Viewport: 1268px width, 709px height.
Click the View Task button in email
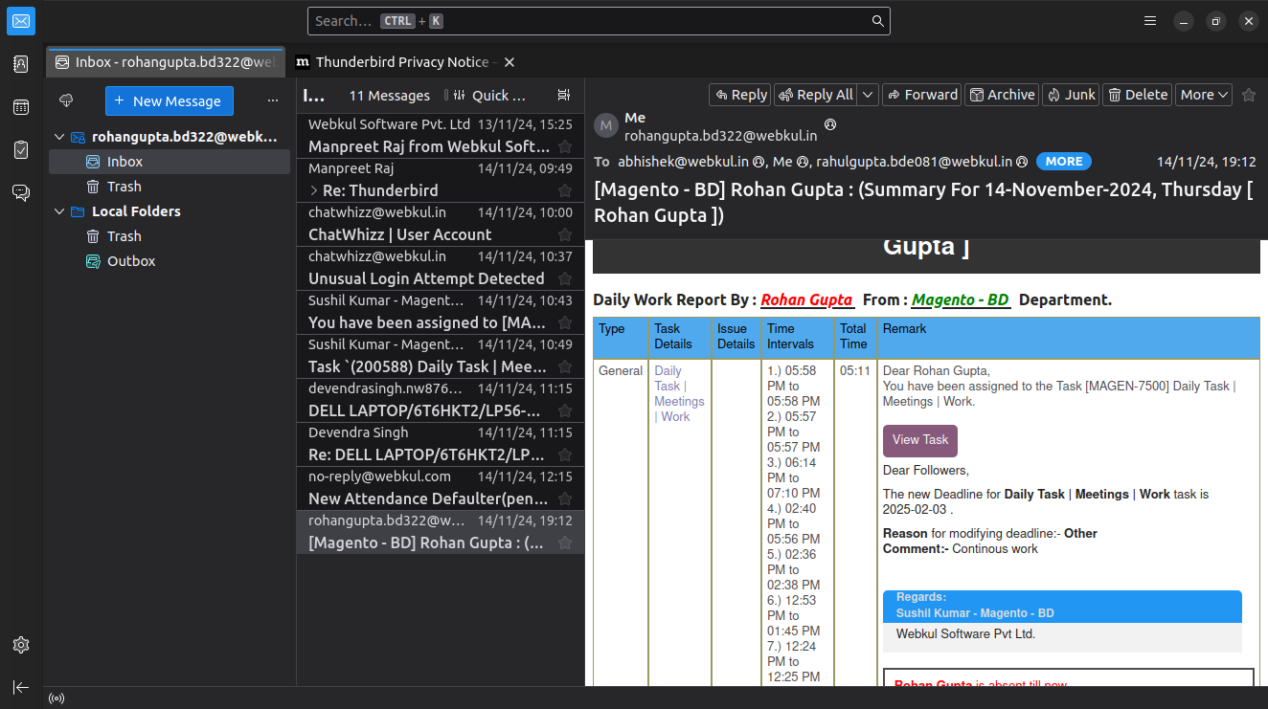pos(920,440)
